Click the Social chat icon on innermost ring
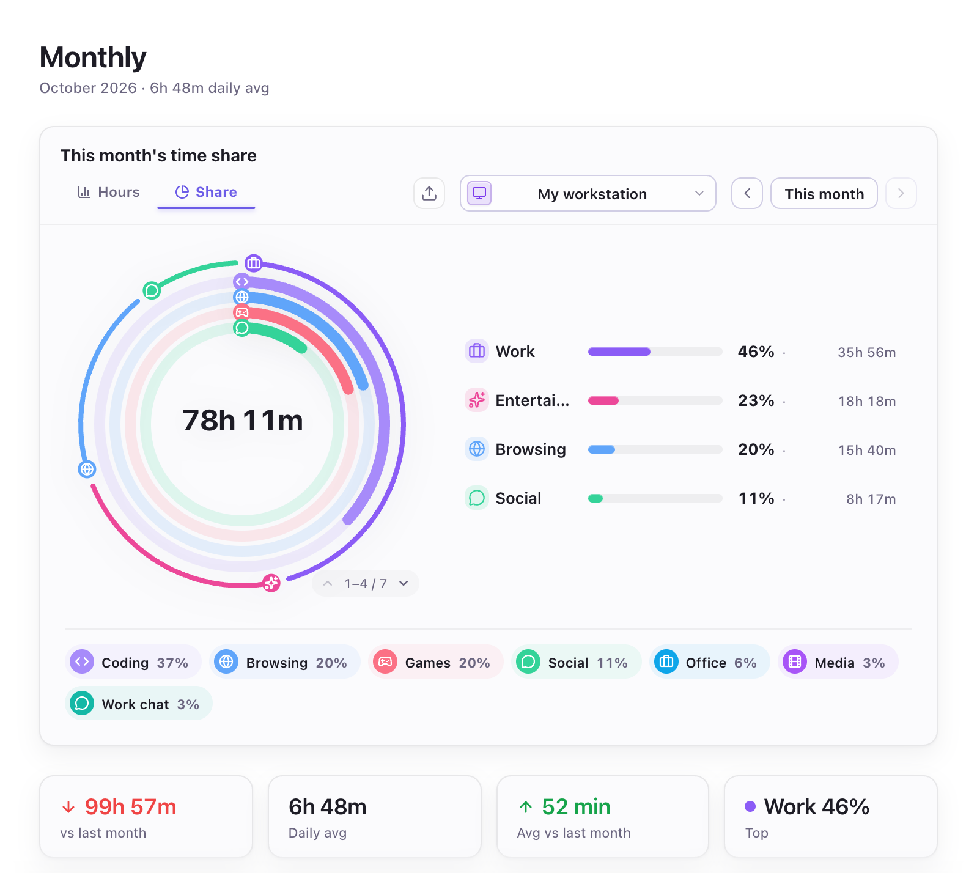This screenshot has height=873, width=977. tap(242, 328)
